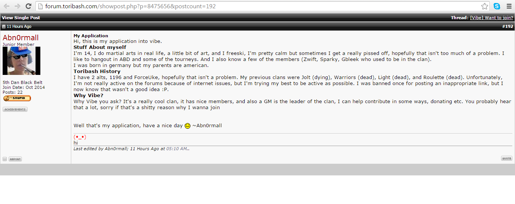This screenshot has height=204, width=515.
Task: Open the Skype extension icon
Action: point(497,6)
